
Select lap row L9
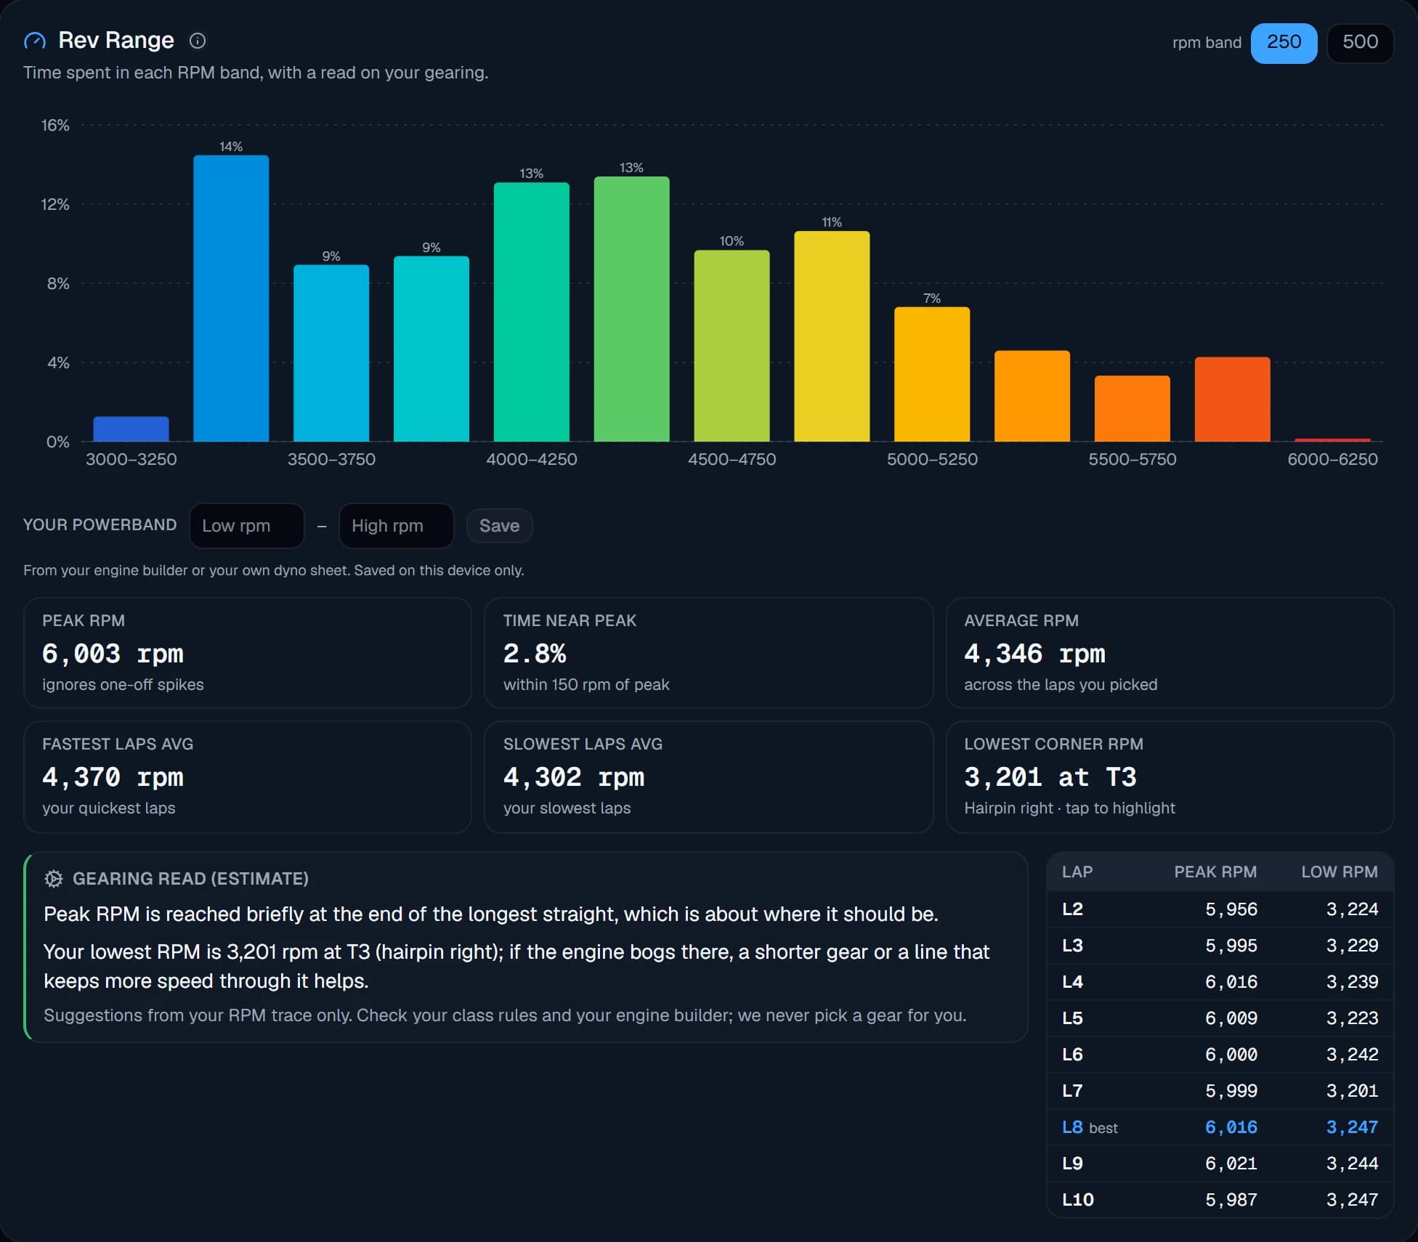1220,1164
